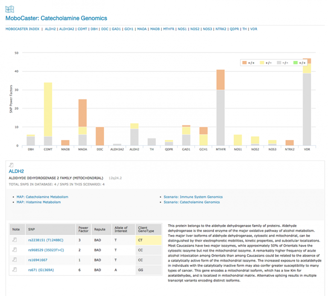Viewport: 328px width, 296px height.
Task: Click the Note column header
Action: [x=18, y=229]
